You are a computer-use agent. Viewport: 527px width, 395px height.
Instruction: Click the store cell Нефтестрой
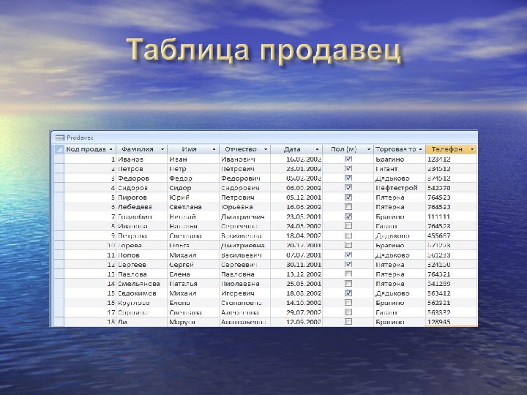point(400,188)
